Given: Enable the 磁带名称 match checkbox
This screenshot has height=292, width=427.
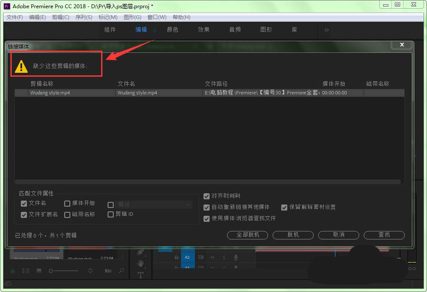Looking at the screenshot, I should [67, 214].
